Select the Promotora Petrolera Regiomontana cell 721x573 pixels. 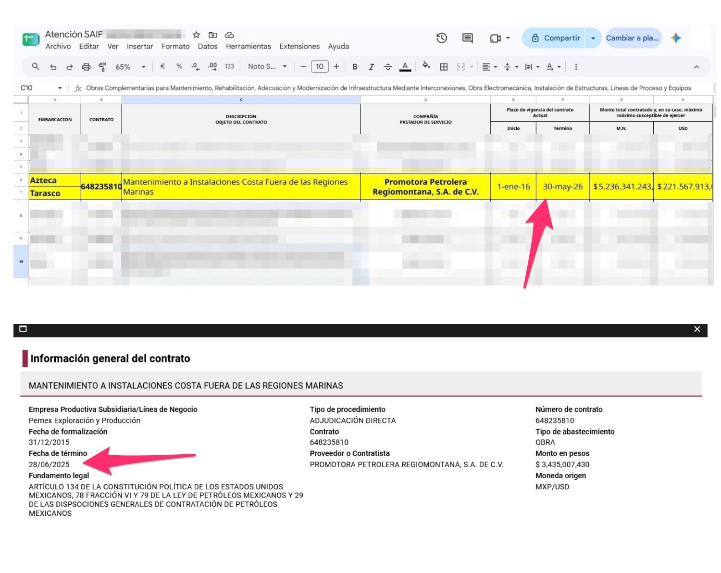(425, 187)
